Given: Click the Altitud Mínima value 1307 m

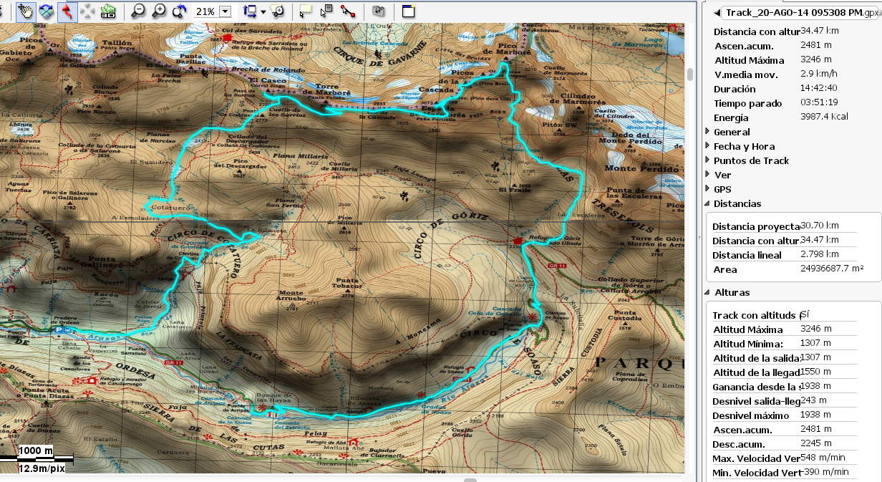Looking at the screenshot, I should 816,343.
